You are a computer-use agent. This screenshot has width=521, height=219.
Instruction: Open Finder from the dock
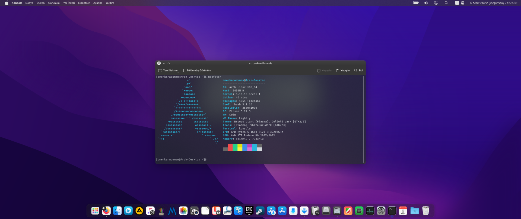click(x=117, y=211)
